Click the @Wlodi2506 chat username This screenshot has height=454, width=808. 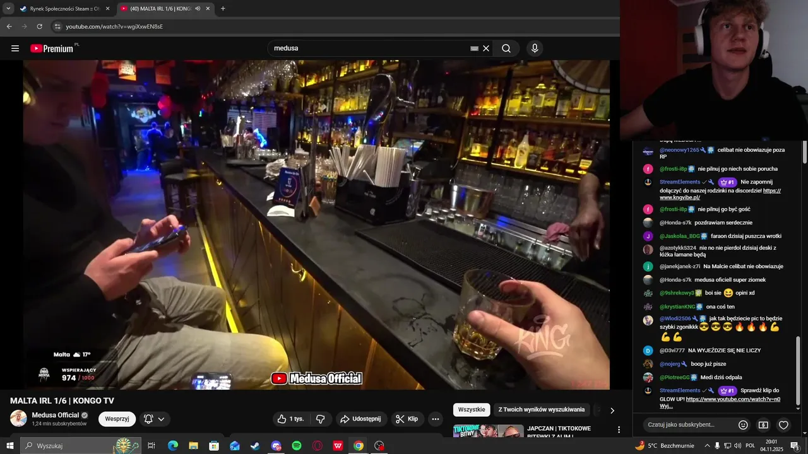click(675, 318)
